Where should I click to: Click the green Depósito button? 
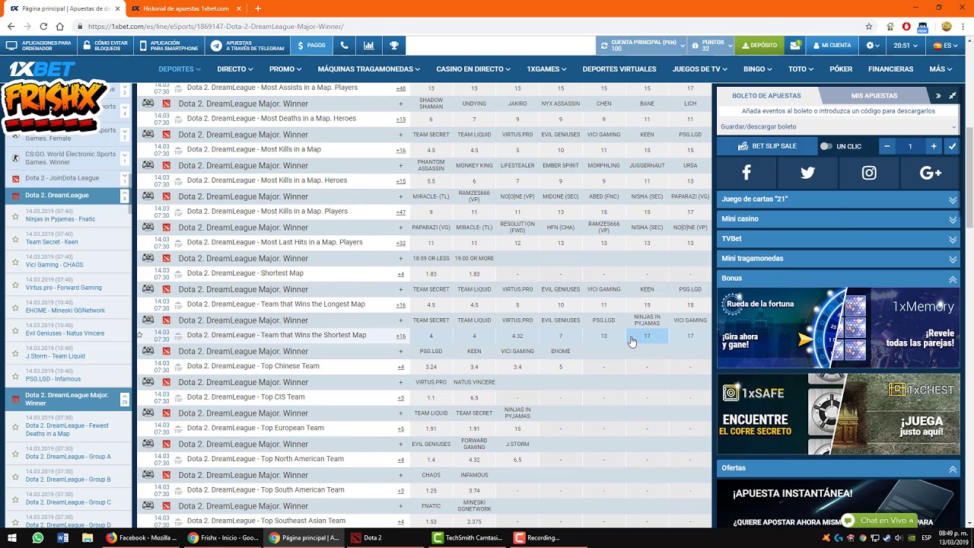click(x=759, y=46)
